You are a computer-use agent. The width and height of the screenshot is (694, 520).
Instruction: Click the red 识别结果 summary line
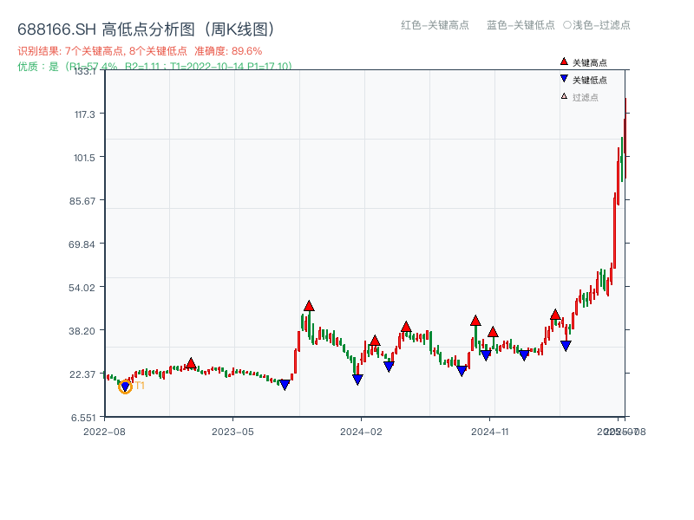pos(140,51)
